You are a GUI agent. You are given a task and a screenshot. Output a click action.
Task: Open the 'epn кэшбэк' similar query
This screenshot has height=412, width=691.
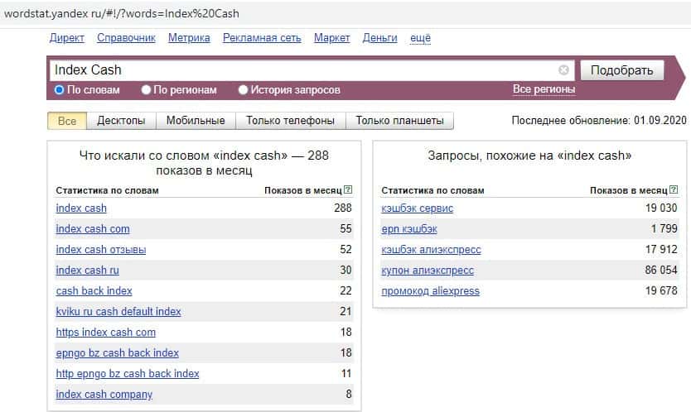[x=409, y=229]
